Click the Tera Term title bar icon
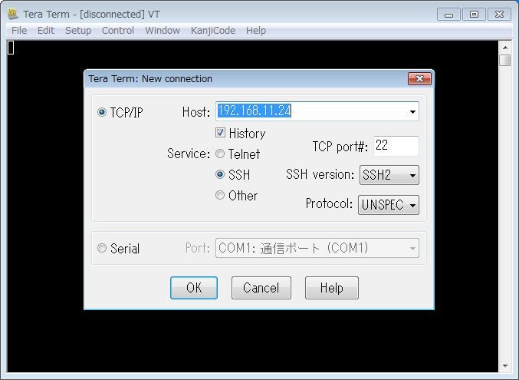519x380 pixels. tap(13, 15)
